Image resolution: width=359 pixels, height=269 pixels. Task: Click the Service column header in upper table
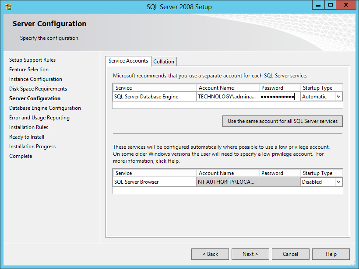pyautogui.click(x=155, y=88)
